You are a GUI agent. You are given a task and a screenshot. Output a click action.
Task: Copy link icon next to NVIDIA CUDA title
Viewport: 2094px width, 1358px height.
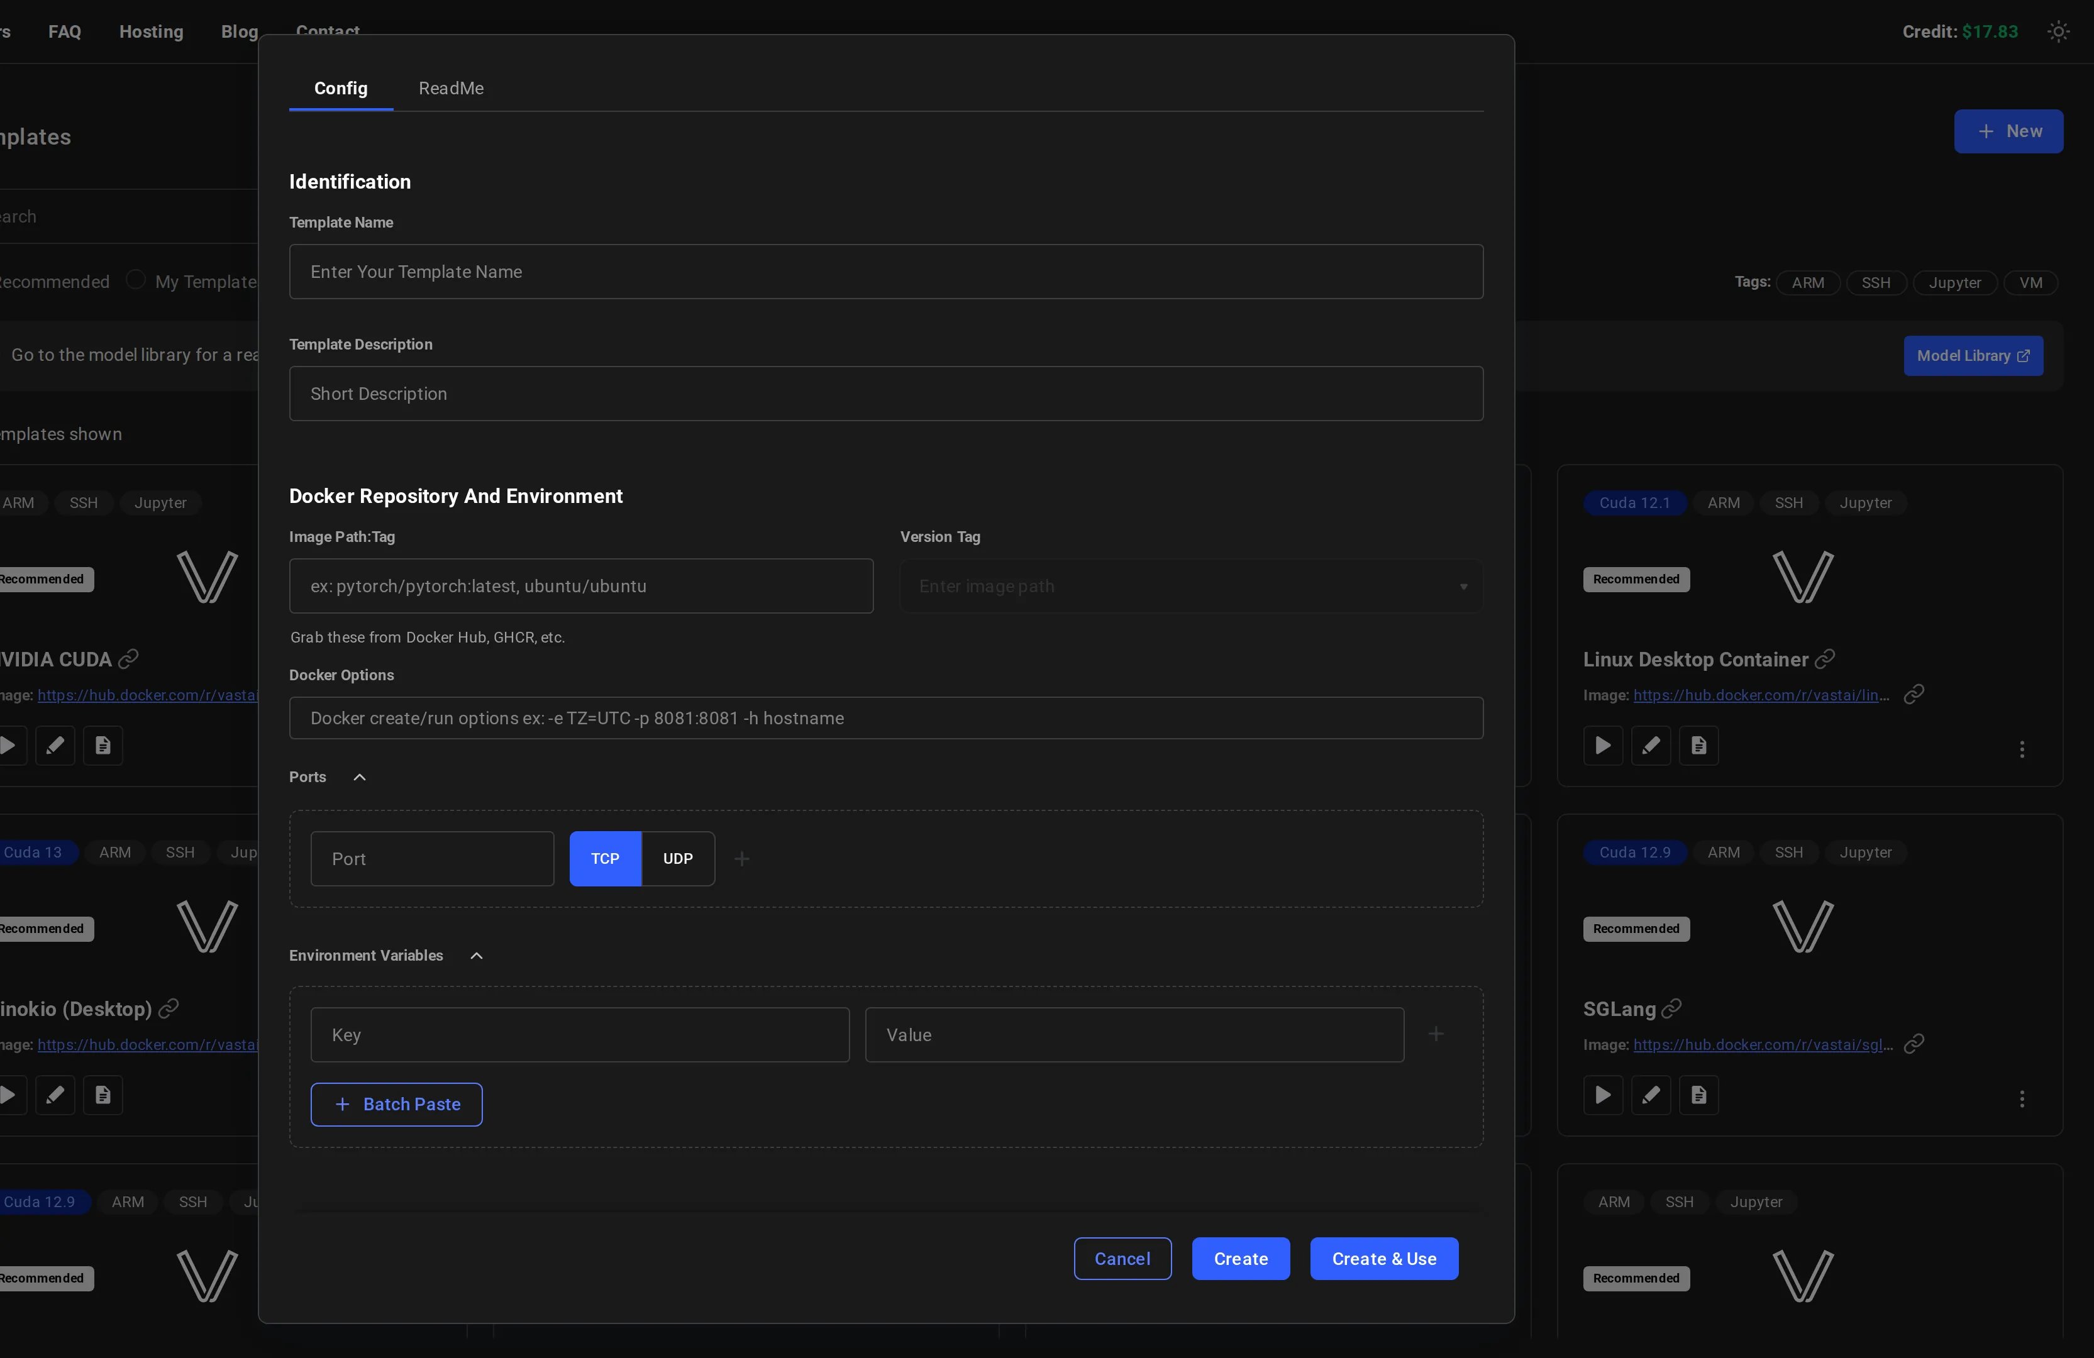128,658
